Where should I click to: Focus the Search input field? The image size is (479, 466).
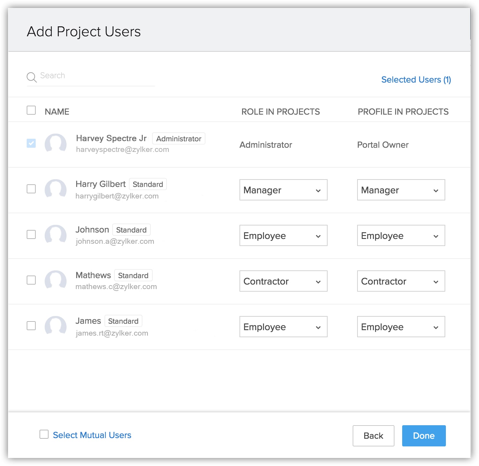[96, 76]
